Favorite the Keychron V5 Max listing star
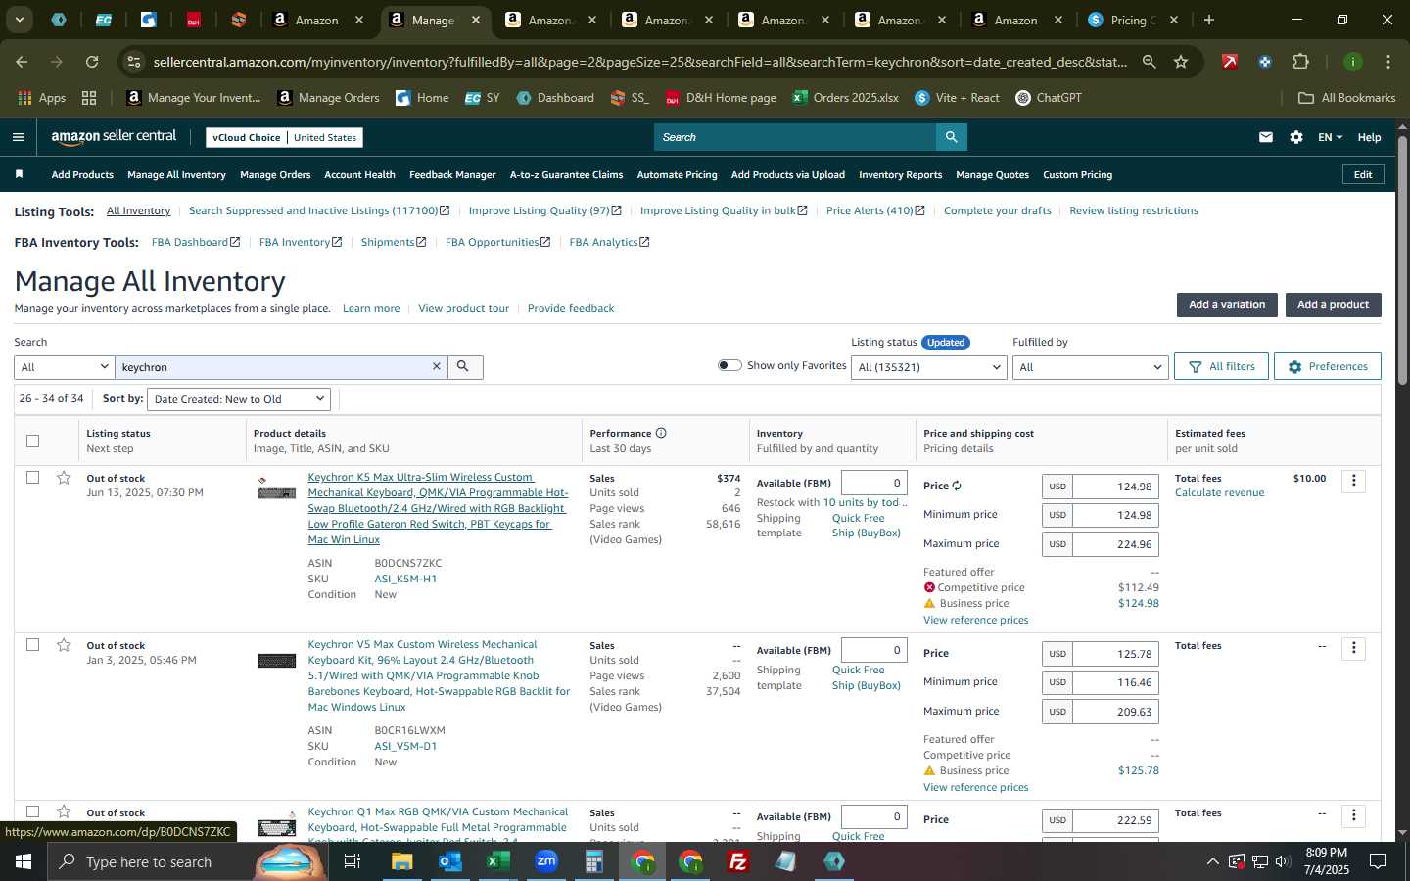This screenshot has height=881, width=1410. pos(64,645)
